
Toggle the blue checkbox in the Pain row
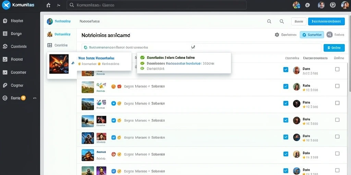[286, 103]
